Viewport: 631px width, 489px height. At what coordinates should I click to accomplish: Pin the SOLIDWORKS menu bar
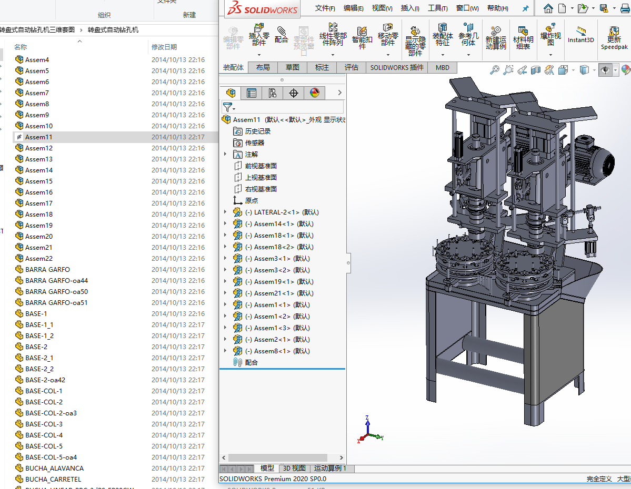click(x=525, y=8)
